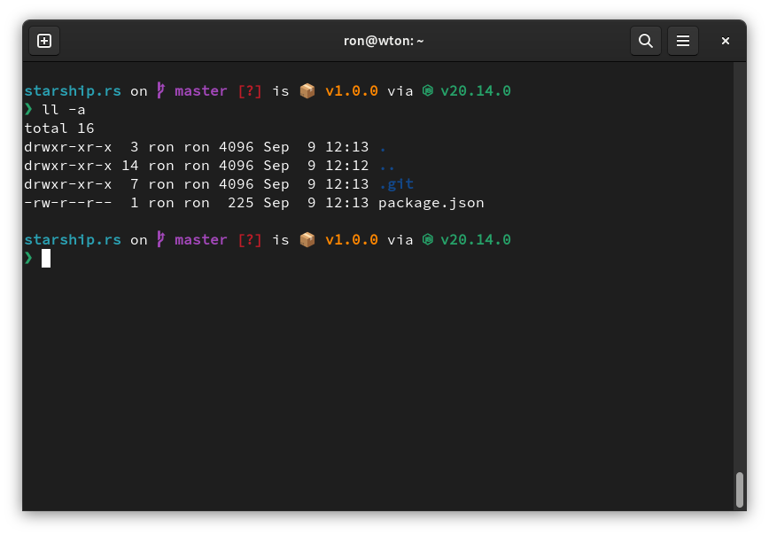
Task: Click the blinking terminal cursor block
Action: click(46, 258)
